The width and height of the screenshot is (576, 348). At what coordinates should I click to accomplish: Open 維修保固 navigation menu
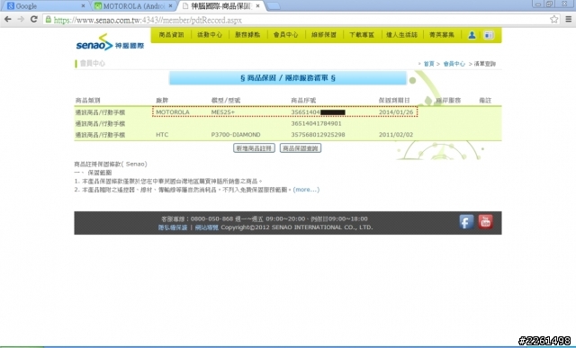324,35
